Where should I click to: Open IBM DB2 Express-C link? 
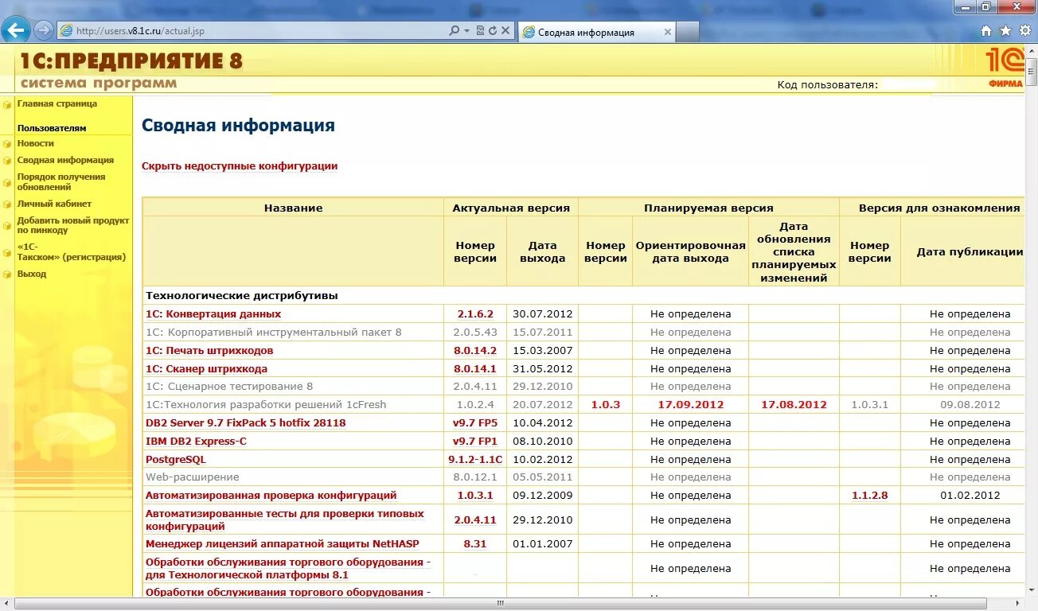coord(196,442)
